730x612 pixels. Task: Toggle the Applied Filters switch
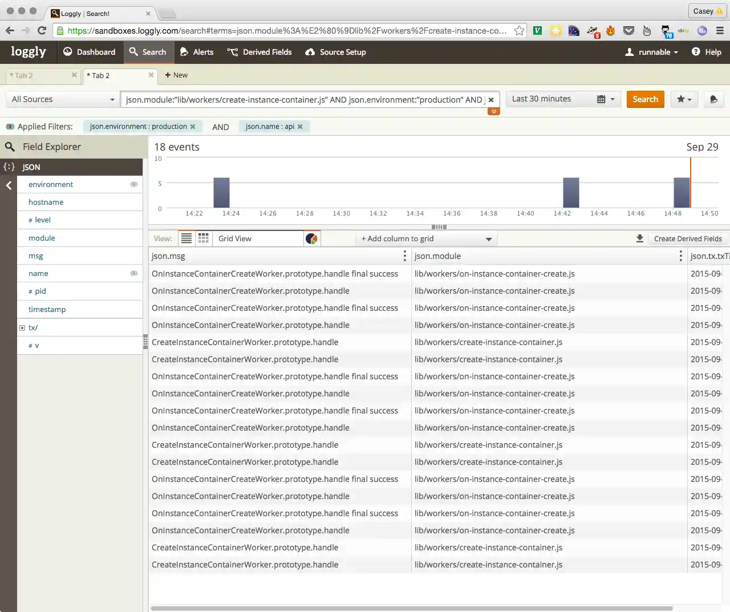coord(10,127)
